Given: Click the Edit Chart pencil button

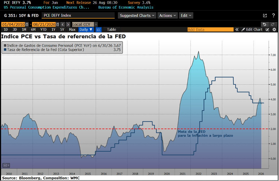Looking at the screenshot, I should click(x=252, y=29).
